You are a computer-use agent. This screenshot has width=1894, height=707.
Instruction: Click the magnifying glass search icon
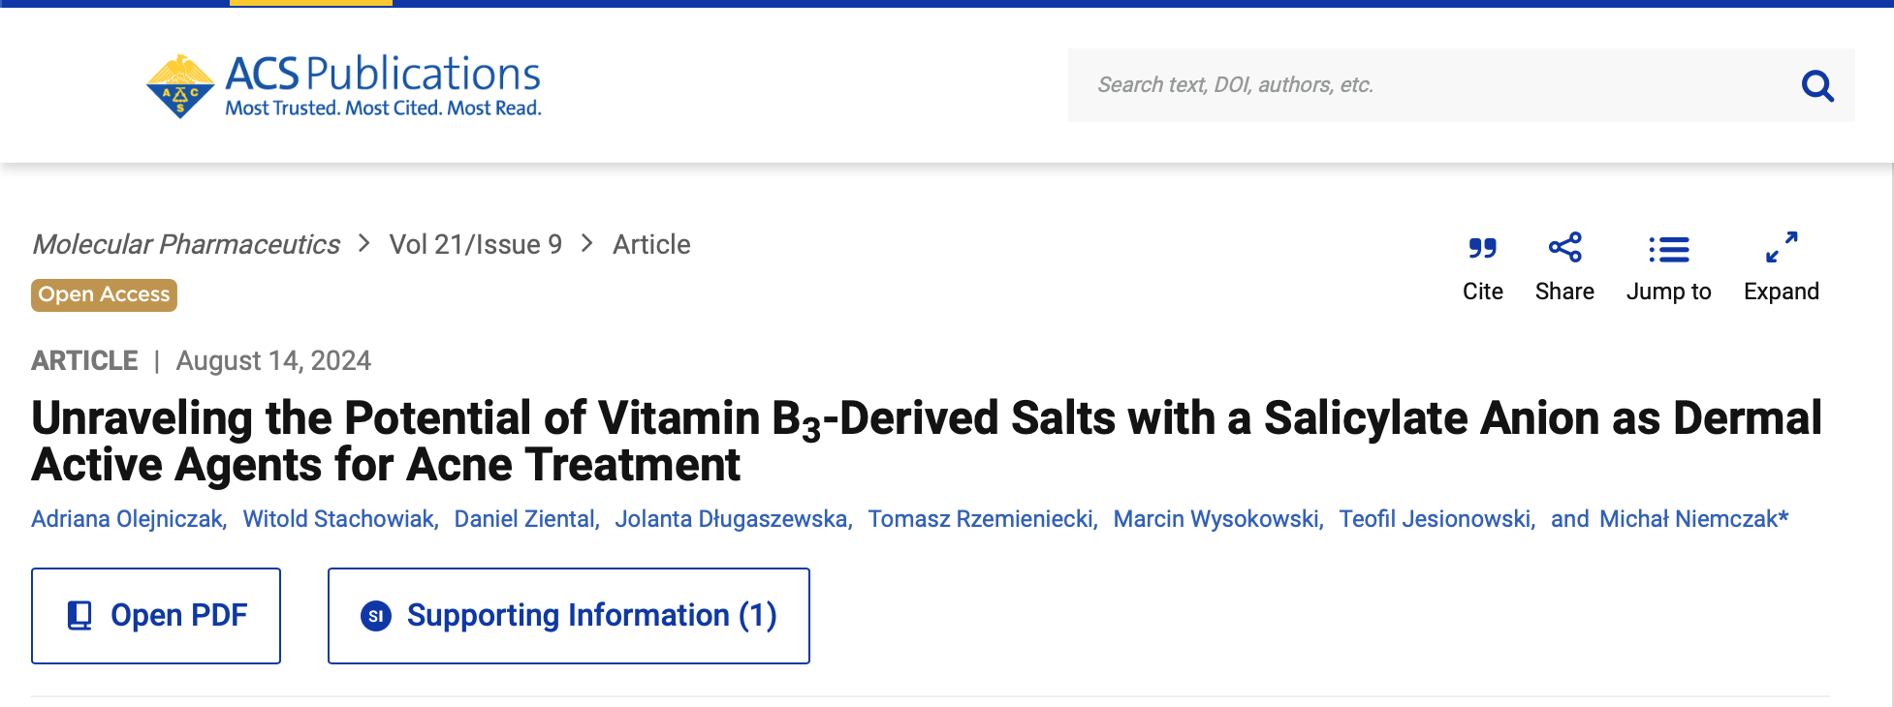click(x=1817, y=86)
